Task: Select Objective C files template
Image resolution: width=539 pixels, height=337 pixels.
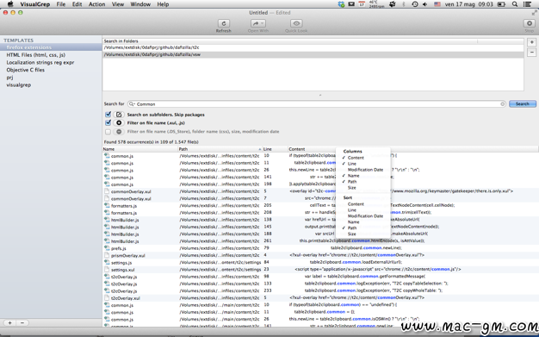Action: tap(51, 70)
